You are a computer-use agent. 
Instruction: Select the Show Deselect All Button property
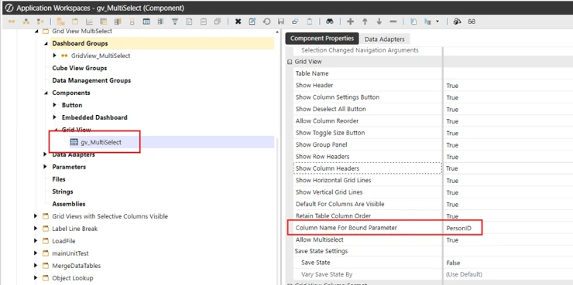coord(331,109)
